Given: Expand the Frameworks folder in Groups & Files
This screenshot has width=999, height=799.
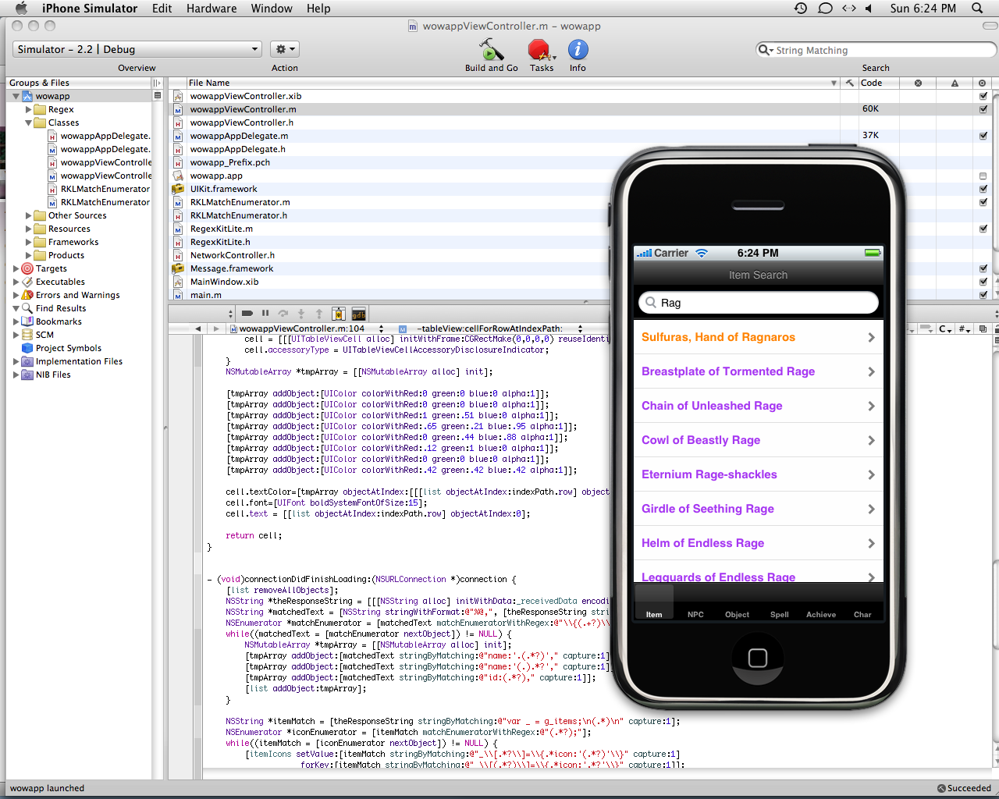Looking at the screenshot, I should [x=29, y=242].
